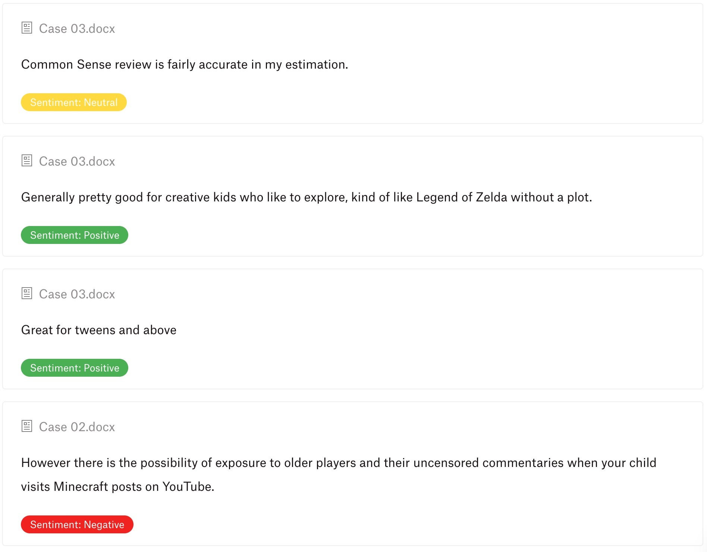Click the yellow Sentiment: Neutral tag
Viewport: 707px width, 552px height.
74,102
